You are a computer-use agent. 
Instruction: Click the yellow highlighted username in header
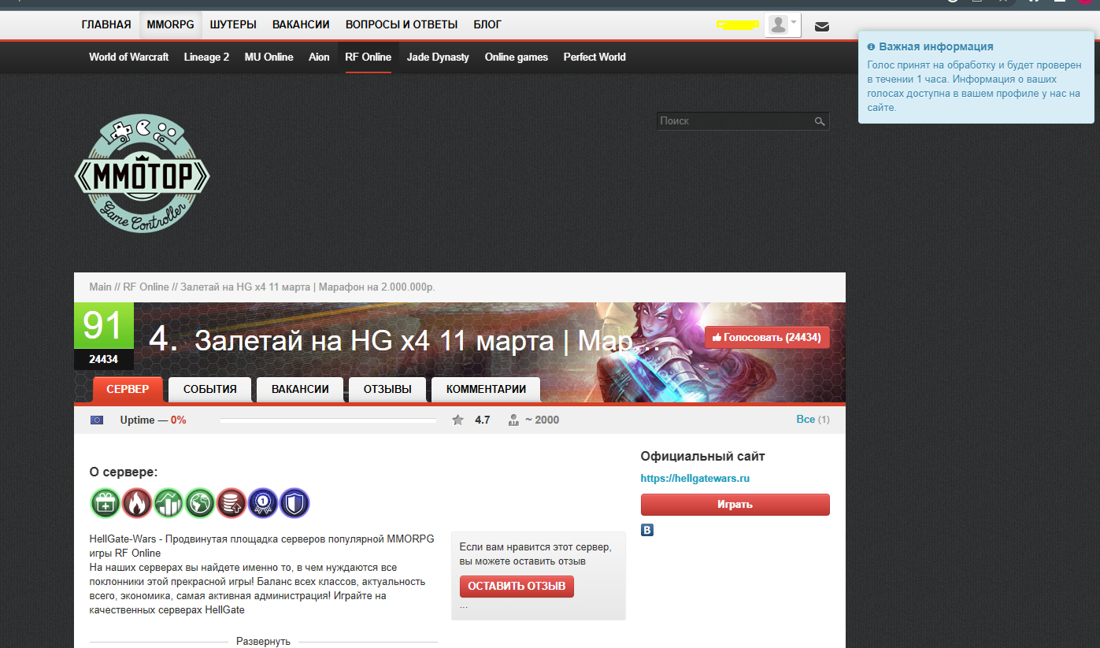point(738,25)
